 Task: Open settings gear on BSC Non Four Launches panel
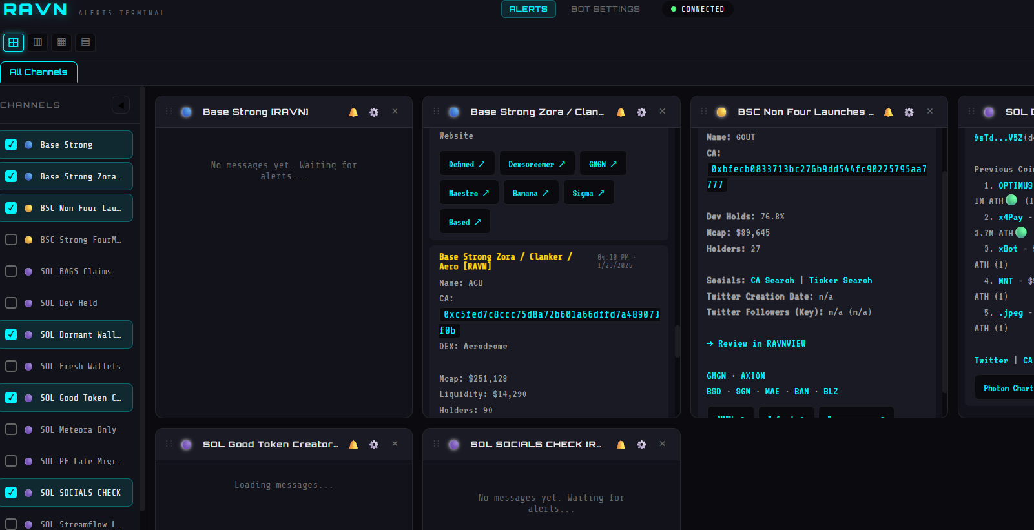click(909, 112)
